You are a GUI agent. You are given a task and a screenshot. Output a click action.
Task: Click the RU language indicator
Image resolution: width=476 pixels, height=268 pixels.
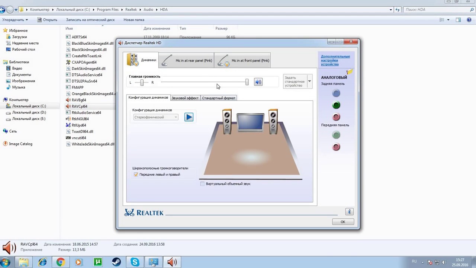414,262
